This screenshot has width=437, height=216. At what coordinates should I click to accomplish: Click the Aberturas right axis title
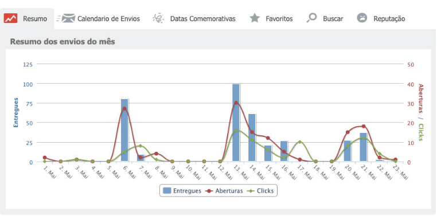420,98
